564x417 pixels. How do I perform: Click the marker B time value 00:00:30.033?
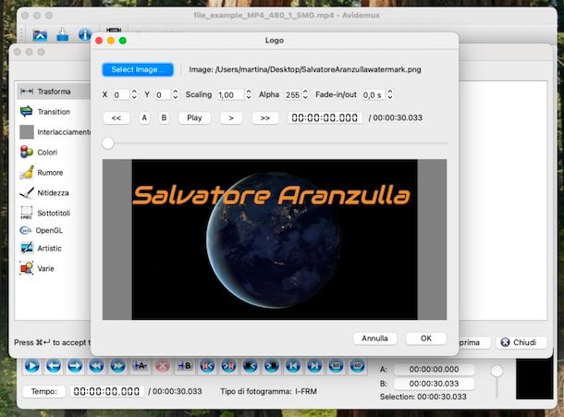[434, 384]
